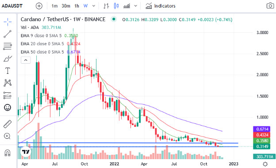This screenshot has height=168, width=276.
Task: Collapse the indicator legend
Action: 26,60
